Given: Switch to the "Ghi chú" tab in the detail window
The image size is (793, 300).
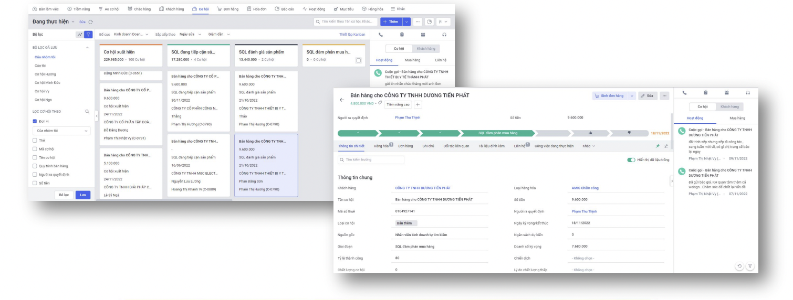Looking at the screenshot, I should pyautogui.click(x=428, y=146).
